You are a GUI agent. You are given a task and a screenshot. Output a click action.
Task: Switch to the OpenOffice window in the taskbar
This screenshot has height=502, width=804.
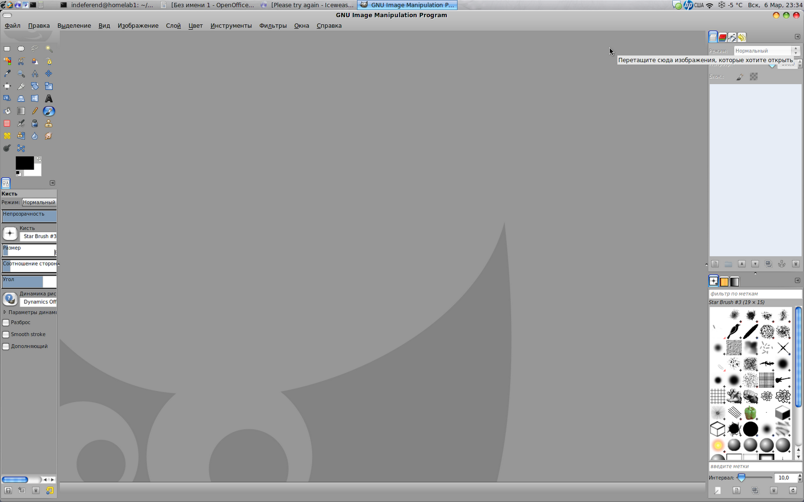pos(209,5)
